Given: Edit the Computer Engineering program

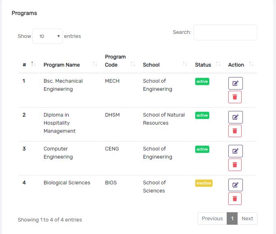Looking at the screenshot, I should tap(235, 151).
